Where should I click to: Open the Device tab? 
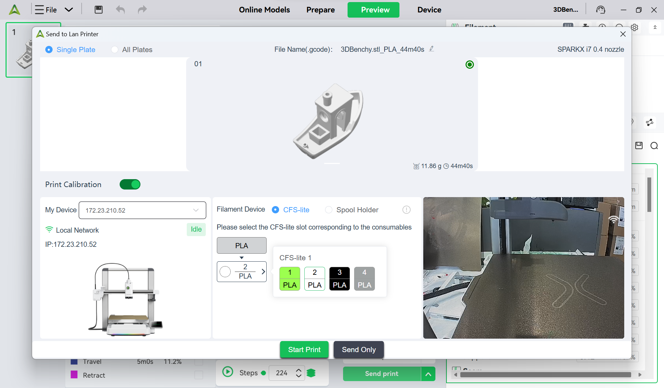[429, 10]
